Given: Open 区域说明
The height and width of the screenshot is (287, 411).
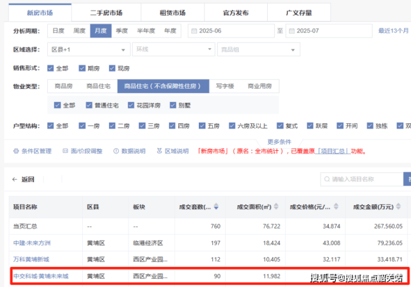Looking at the screenshot, I should (173, 151).
